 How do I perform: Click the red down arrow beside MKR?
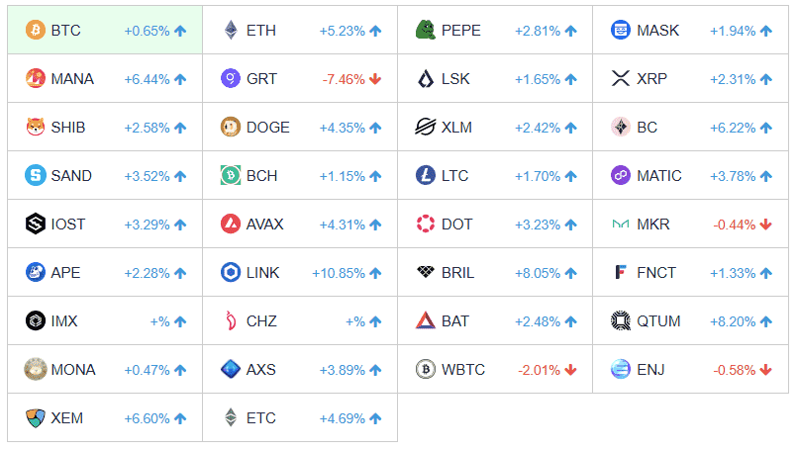click(x=765, y=225)
